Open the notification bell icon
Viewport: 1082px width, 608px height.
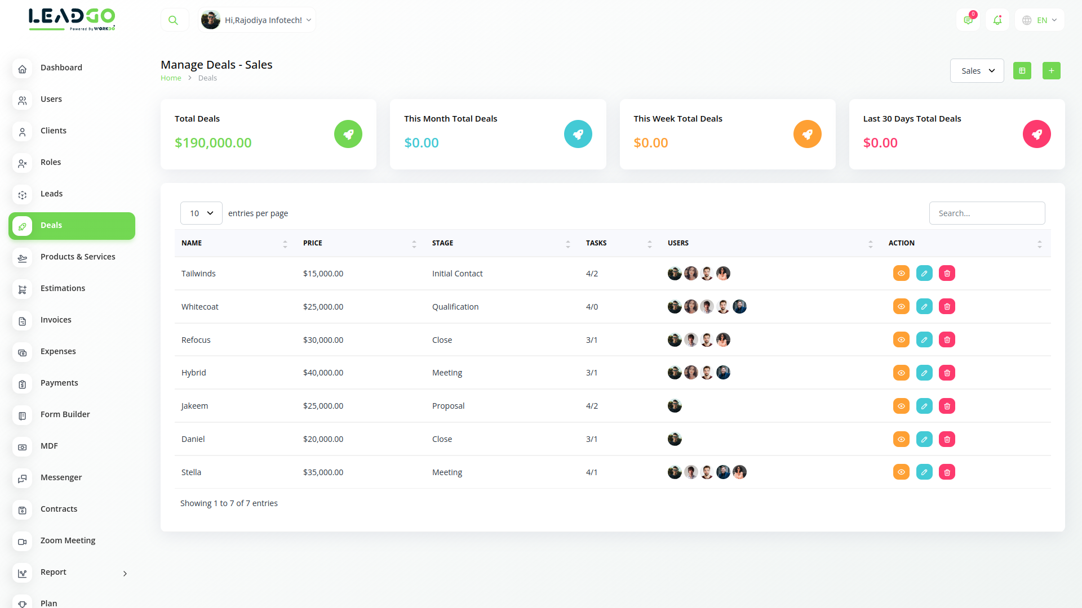point(997,20)
